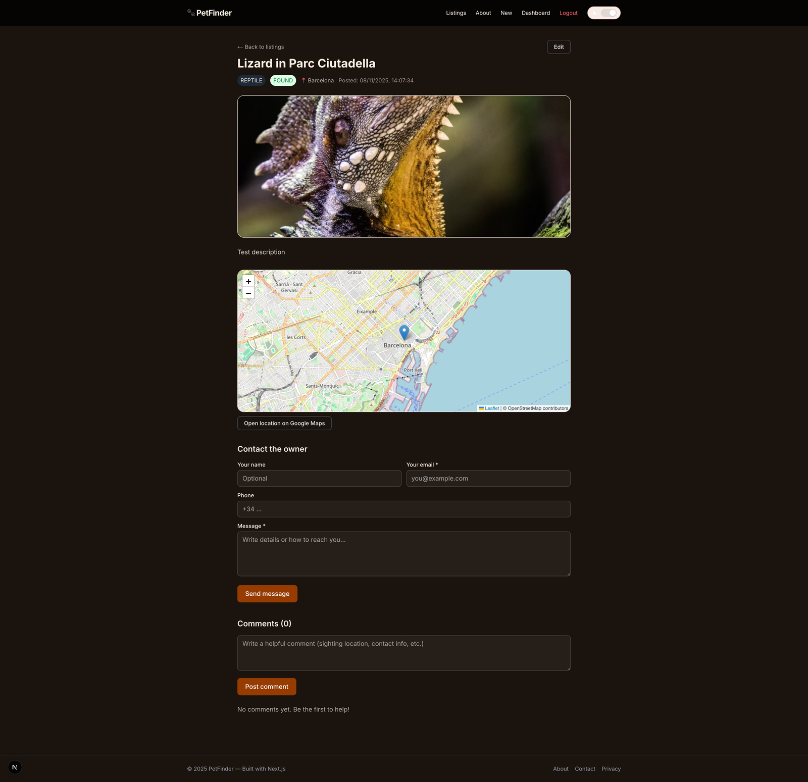Zoom out on the map with the minus icon
The height and width of the screenshot is (782, 808).
[248, 293]
